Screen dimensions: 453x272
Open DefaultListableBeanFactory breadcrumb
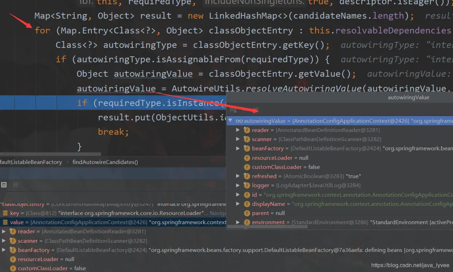click(x=31, y=162)
